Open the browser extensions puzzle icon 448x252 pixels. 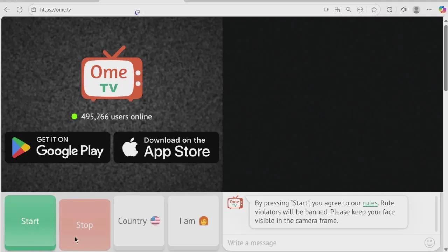[390, 10]
